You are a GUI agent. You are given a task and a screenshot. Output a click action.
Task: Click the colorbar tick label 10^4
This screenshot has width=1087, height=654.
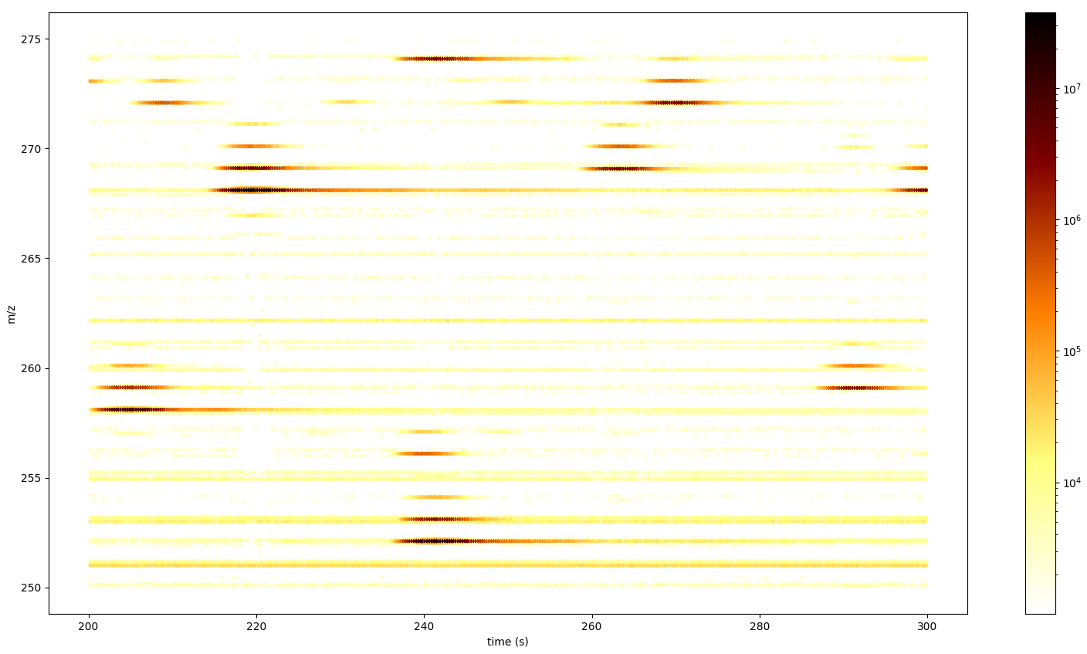[1072, 483]
